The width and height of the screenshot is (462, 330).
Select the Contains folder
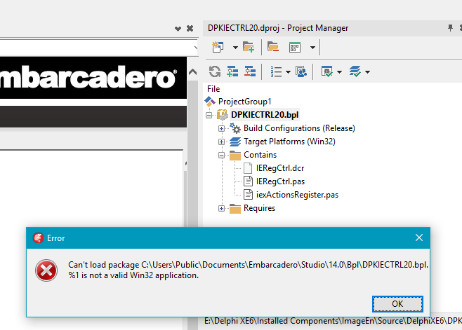pos(260,155)
